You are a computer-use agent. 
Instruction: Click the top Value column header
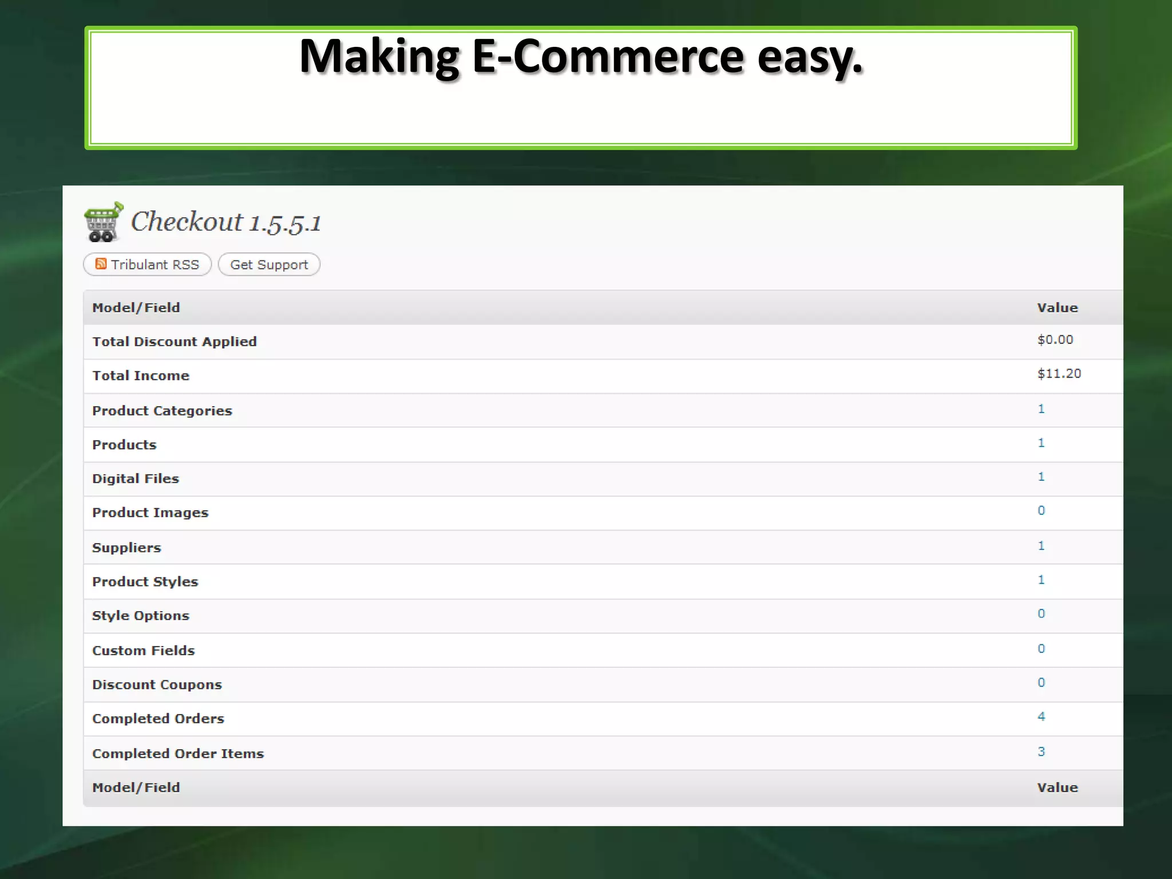coord(1057,308)
